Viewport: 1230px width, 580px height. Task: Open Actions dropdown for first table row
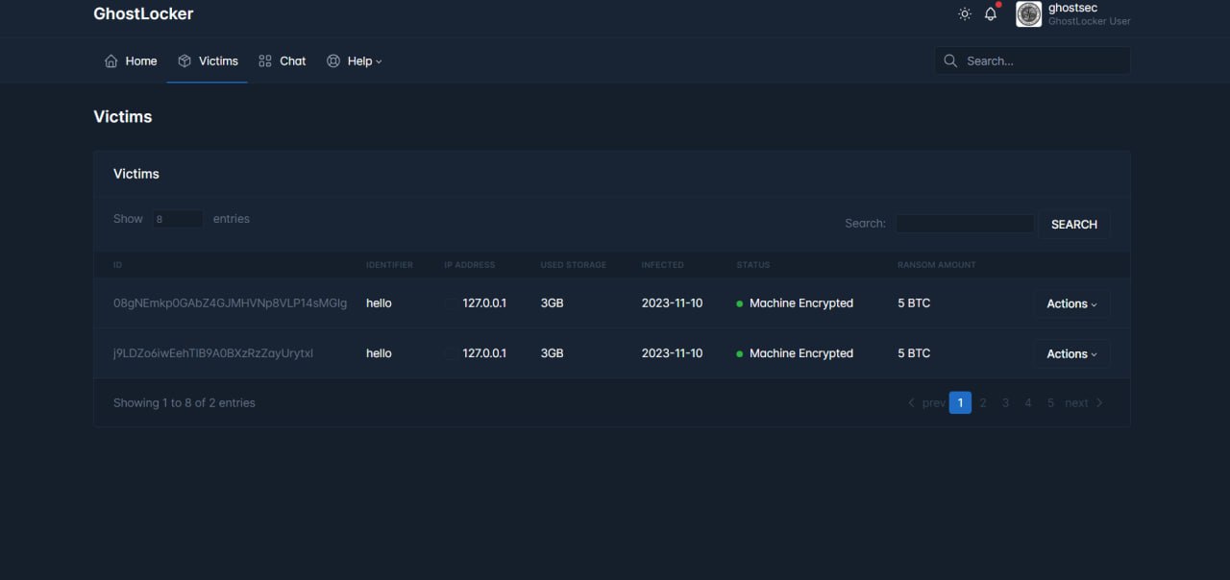[1071, 303]
